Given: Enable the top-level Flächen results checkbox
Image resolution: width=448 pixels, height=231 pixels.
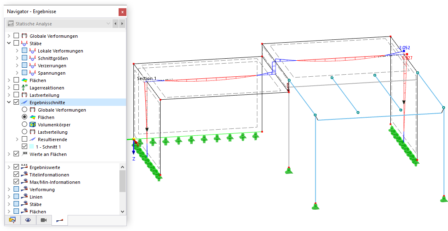Looking at the screenshot, I should [16, 80].
